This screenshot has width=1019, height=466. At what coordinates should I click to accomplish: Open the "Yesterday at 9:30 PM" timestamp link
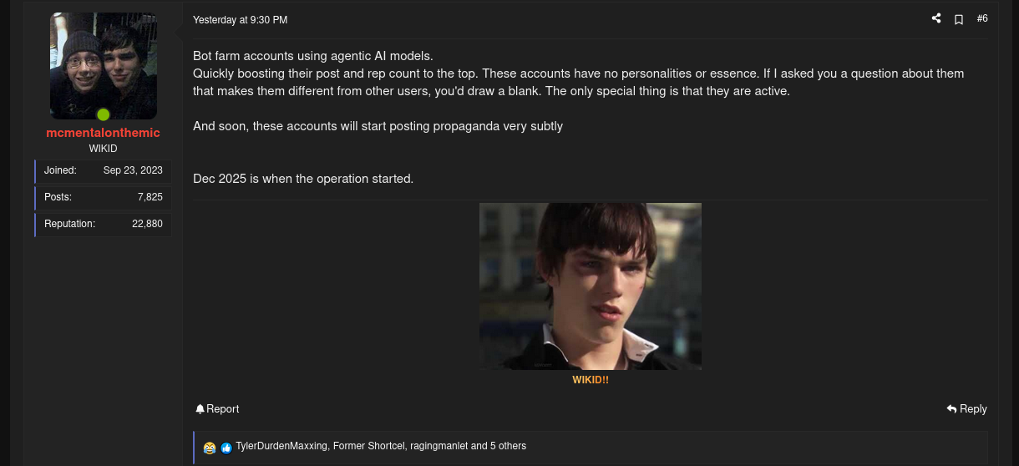240,20
